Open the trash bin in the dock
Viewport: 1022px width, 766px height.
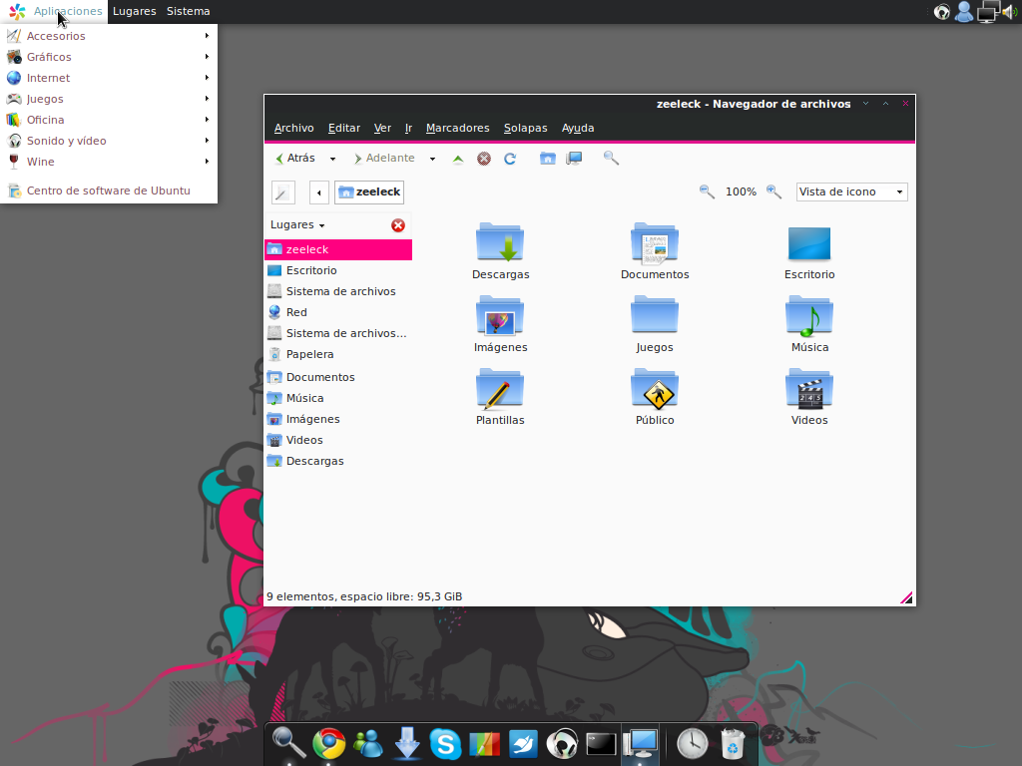click(732, 743)
